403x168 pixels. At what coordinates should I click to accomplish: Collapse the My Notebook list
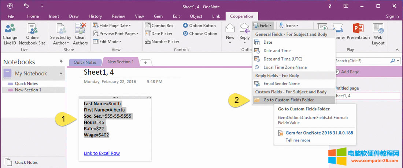(61, 74)
